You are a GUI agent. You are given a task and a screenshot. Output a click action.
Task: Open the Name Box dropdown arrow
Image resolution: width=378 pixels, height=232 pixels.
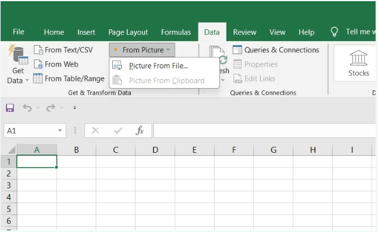[x=60, y=131]
